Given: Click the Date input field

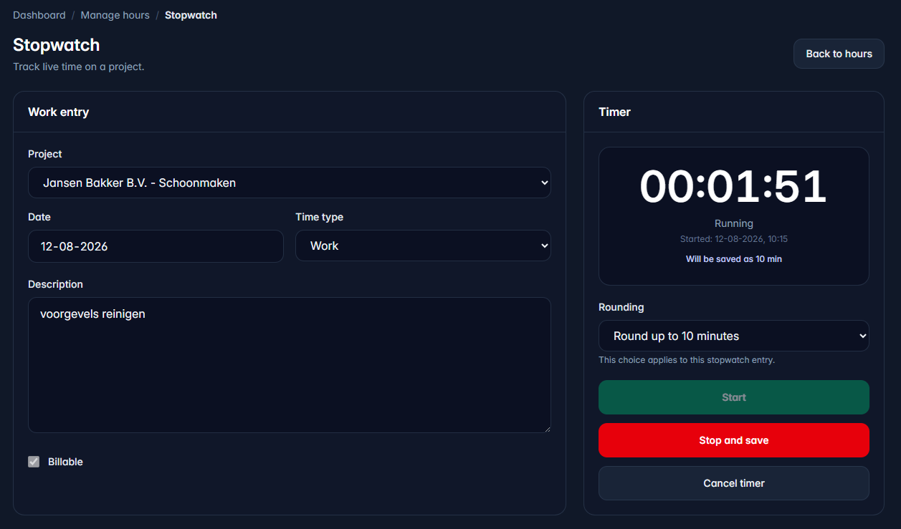Looking at the screenshot, I should pos(156,246).
